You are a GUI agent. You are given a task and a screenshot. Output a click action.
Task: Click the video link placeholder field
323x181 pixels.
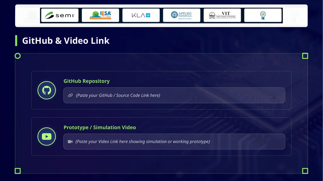174,142
